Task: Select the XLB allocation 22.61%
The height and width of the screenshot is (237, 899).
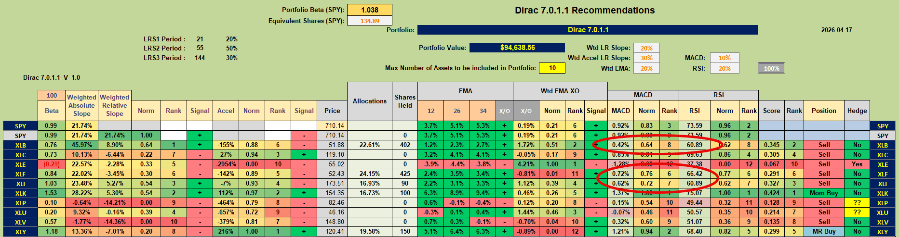Action: coord(370,145)
